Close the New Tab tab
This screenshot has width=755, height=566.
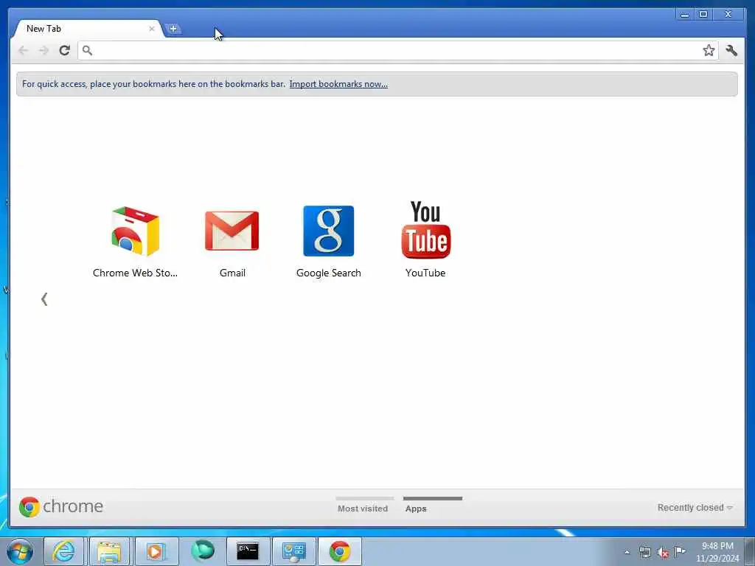tap(152, 29)
